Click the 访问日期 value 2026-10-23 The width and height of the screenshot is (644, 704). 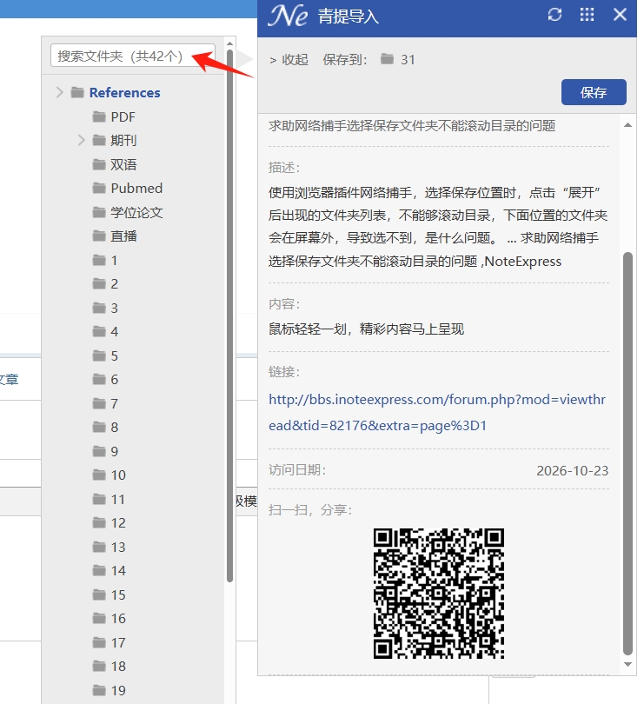(572, 470)
